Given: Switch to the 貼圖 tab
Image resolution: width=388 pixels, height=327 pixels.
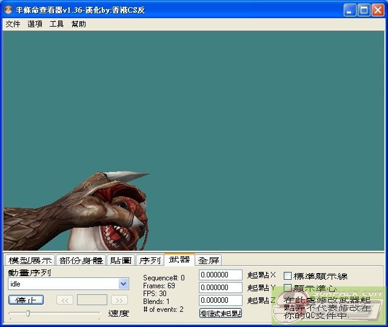Looking at the screenshot, I should 121,260.
